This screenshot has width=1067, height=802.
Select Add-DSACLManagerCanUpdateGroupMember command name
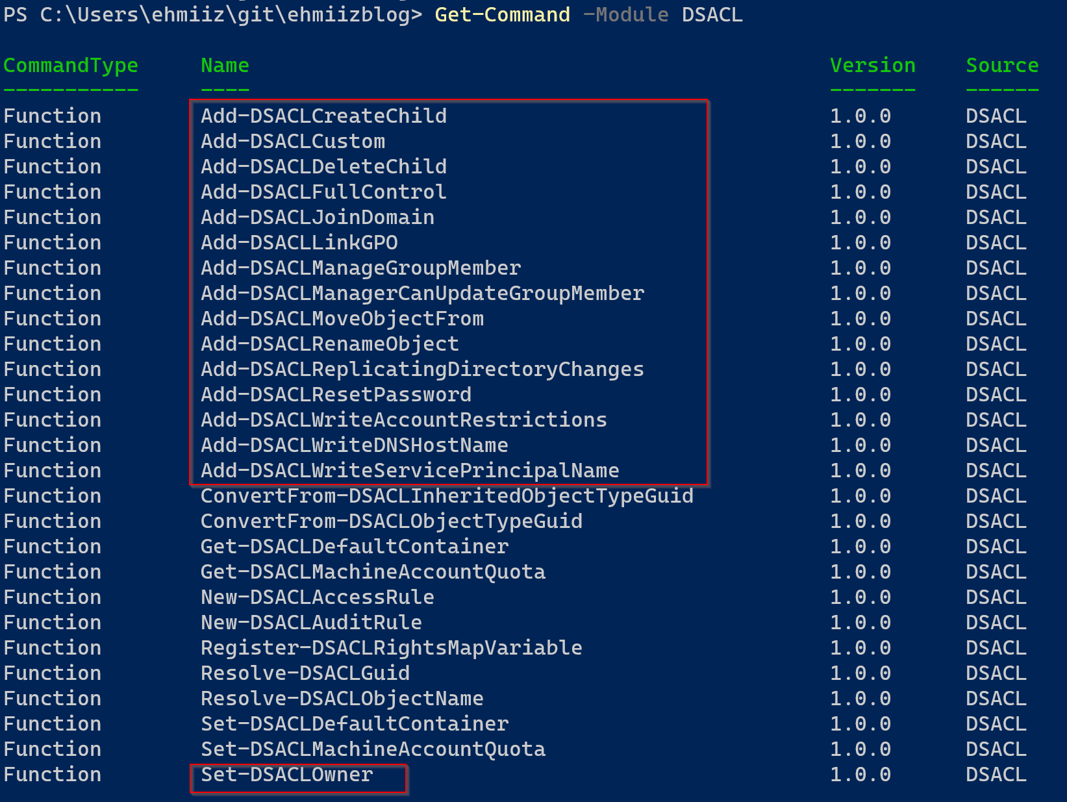coord(422,294)
